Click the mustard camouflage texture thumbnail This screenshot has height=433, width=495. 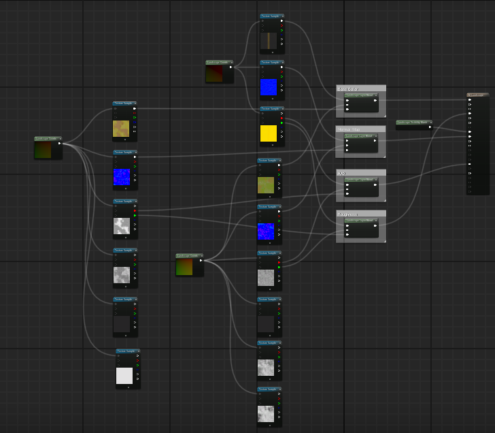click(121, 128)
